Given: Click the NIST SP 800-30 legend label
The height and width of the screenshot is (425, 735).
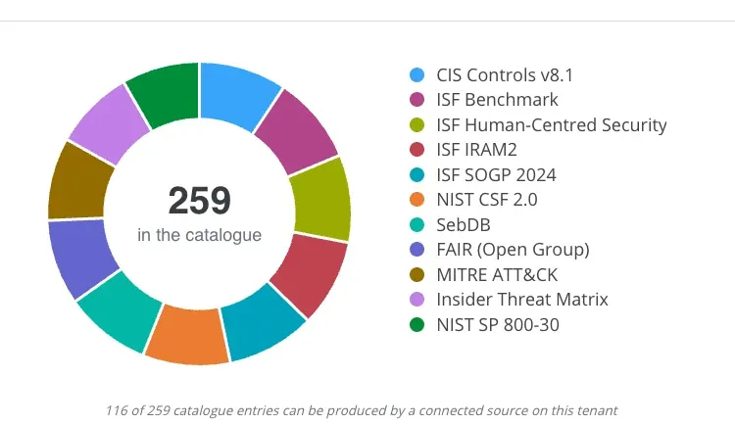Looking at the screenshot, I should pyautogui.click(x=498, y=325).
